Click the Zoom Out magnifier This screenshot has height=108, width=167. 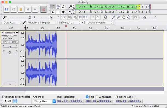coord(118,17)
